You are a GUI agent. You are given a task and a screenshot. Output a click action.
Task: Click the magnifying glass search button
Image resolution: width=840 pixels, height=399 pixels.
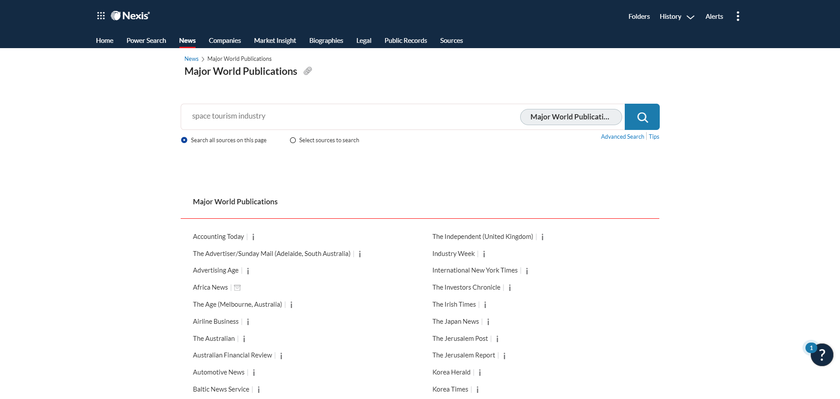(x=642, y=117)
